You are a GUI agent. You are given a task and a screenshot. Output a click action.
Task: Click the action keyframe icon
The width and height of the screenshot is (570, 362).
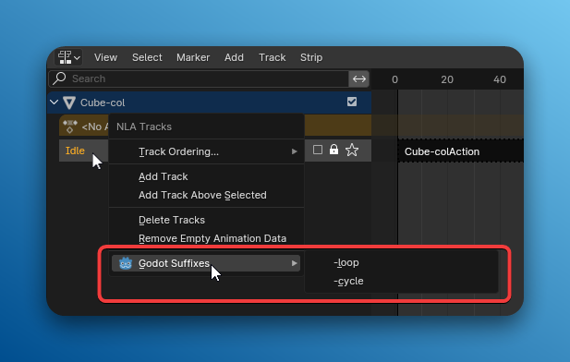70,127
